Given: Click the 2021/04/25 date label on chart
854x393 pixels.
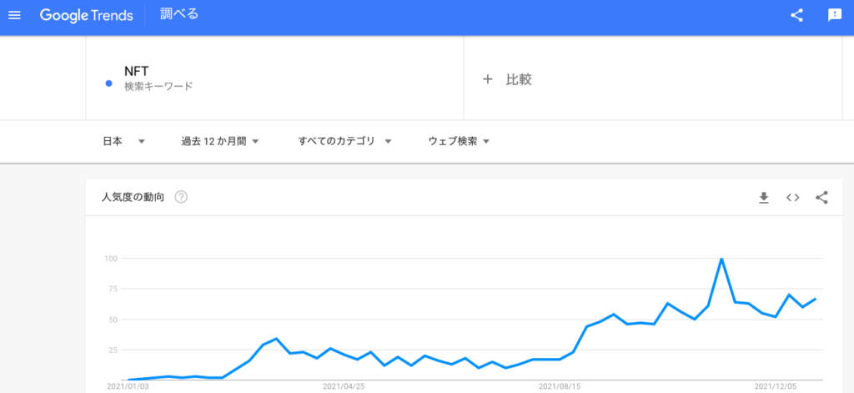Looking at the screenshot, I should pos(344,386).
